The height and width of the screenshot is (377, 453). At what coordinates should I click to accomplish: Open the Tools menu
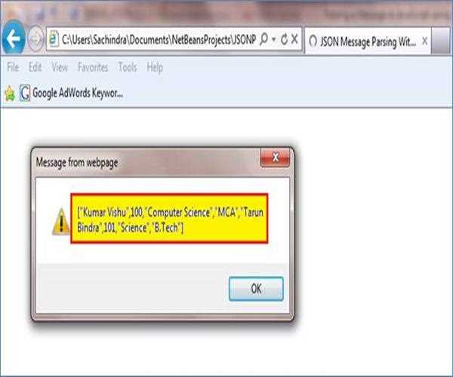[x=128, y=67]
